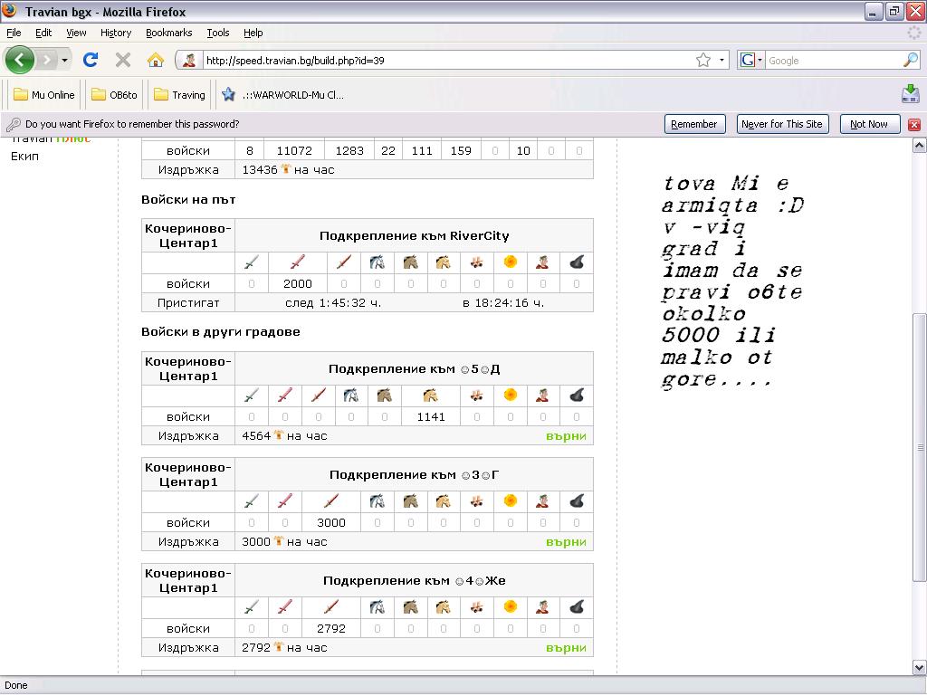Expand the back/forward history dropdown arrow
Image resolution: width=927 pixels, height=696 pixels.
coord(64,61)
